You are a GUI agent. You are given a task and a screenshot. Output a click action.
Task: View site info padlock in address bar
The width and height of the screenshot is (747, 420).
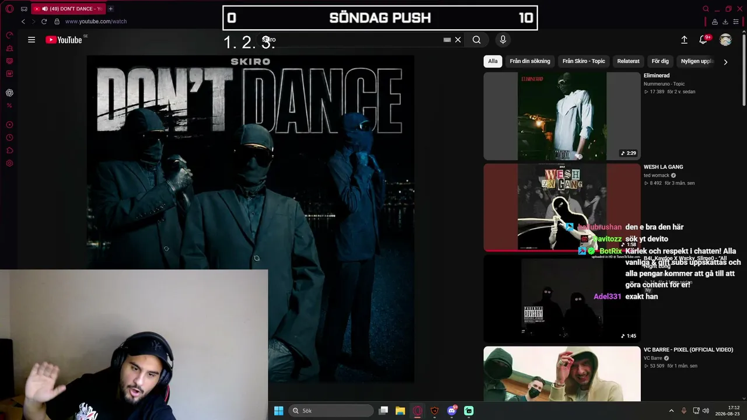click(x=57, y=22)
